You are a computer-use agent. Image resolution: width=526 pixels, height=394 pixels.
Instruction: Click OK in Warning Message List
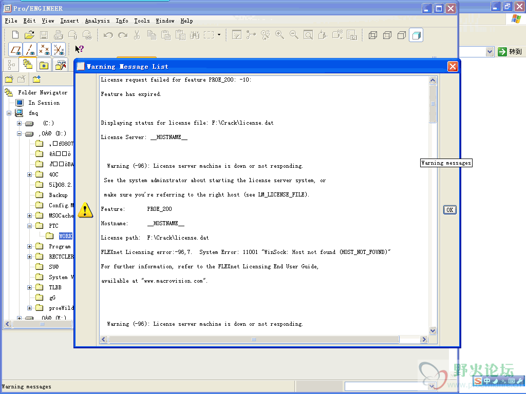tap(449, 210)
